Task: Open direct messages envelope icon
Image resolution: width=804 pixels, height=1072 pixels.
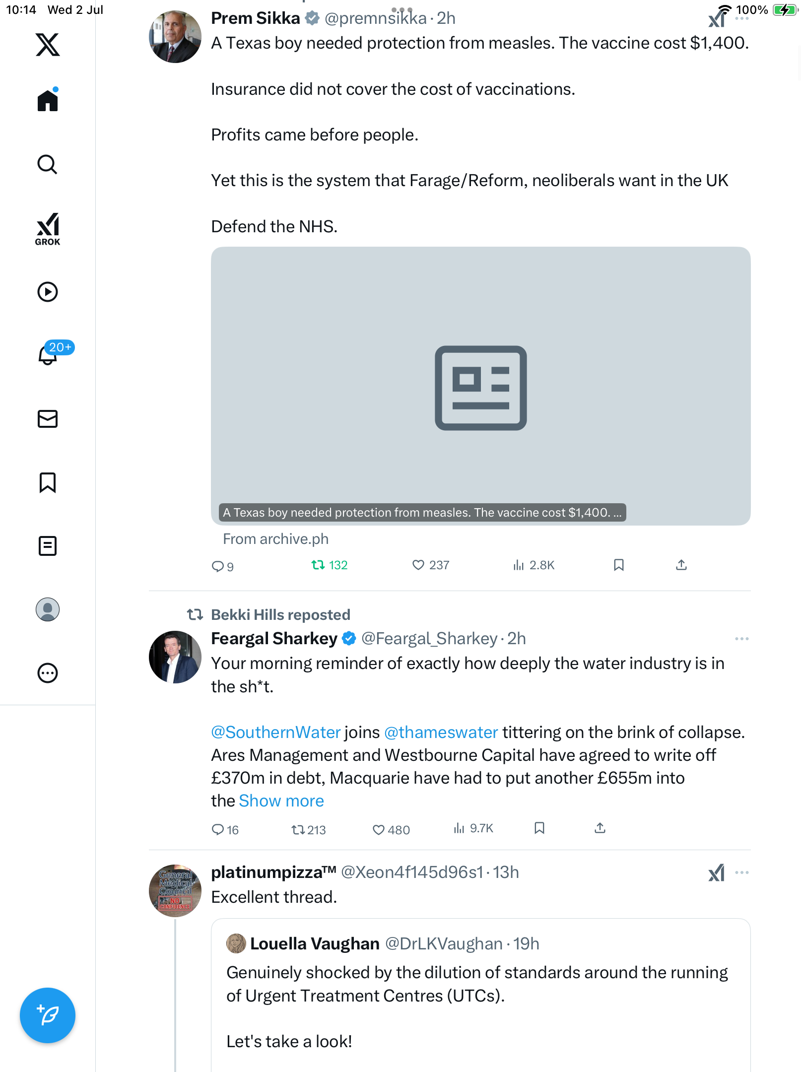Action: tap(48, 419)
